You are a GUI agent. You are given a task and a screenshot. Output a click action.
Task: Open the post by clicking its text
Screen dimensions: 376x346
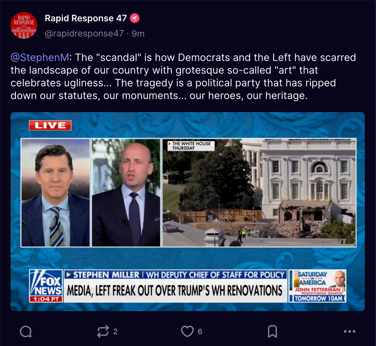tap(183, 77)
